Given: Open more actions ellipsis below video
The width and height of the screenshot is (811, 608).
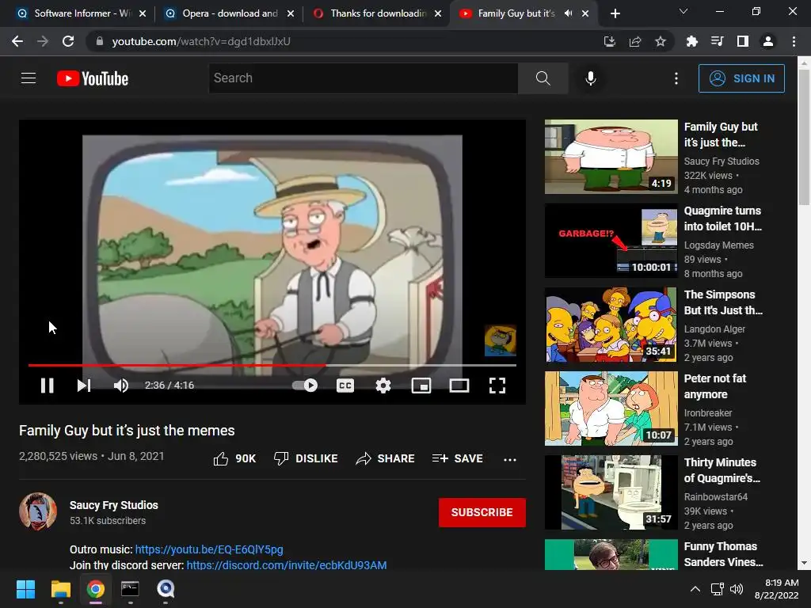Looking at the screenshot, I should (x=510, y=459).
